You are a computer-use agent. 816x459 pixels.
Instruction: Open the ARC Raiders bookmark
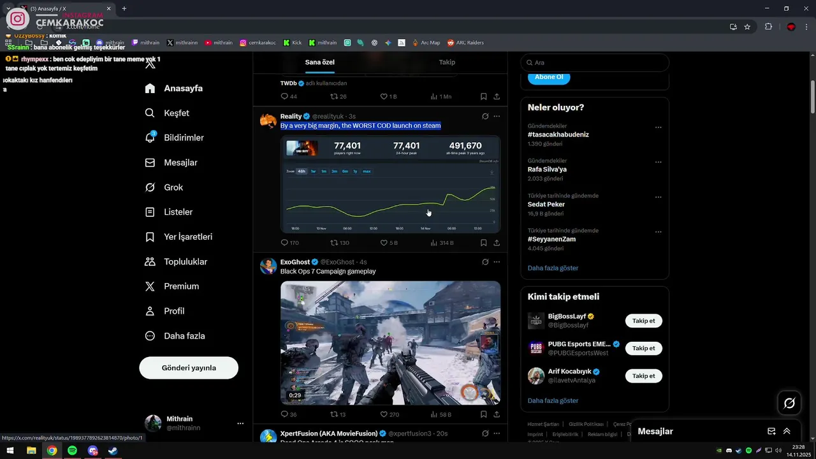click(465, 43)
